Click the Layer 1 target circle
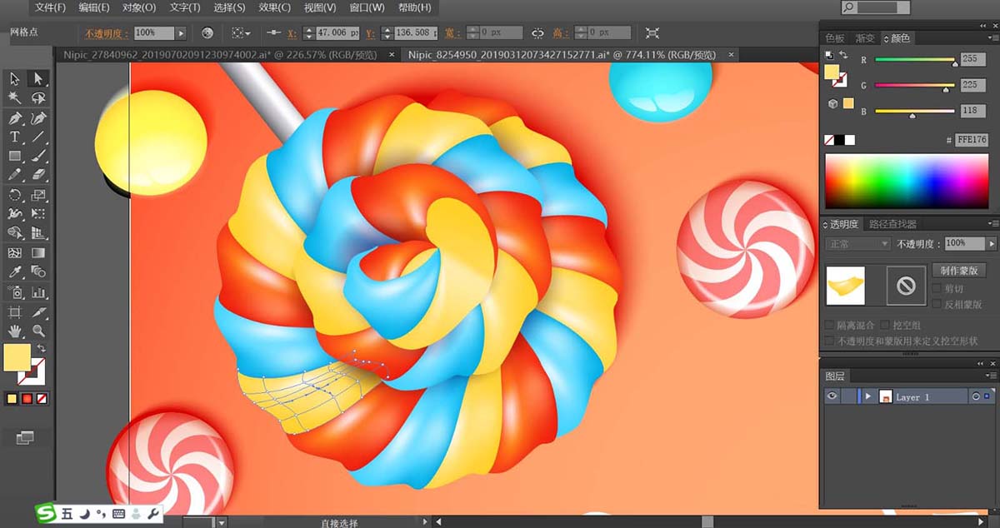This screenshot has width=1000, height=528. click(x=976, y=397)
